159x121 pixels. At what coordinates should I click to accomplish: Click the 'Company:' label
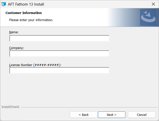point(17,48)
